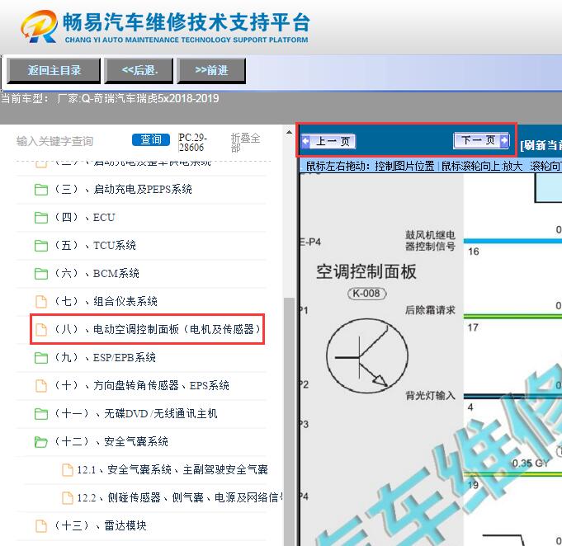
Task: Expand (三)、启动充电及PEPS系统 tree item
Action: tap(123, 189)
